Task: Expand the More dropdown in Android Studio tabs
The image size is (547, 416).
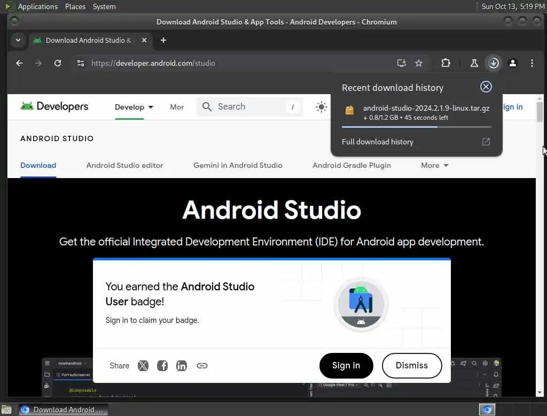Action: (x=435, y=165)
